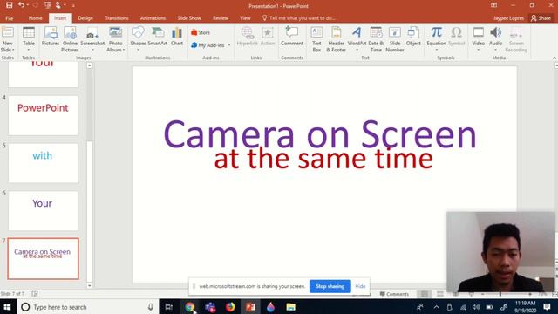The width and height of the screenshot is (558, 314).
Task: Open Task View on taskbar
Action: (169, 307)
